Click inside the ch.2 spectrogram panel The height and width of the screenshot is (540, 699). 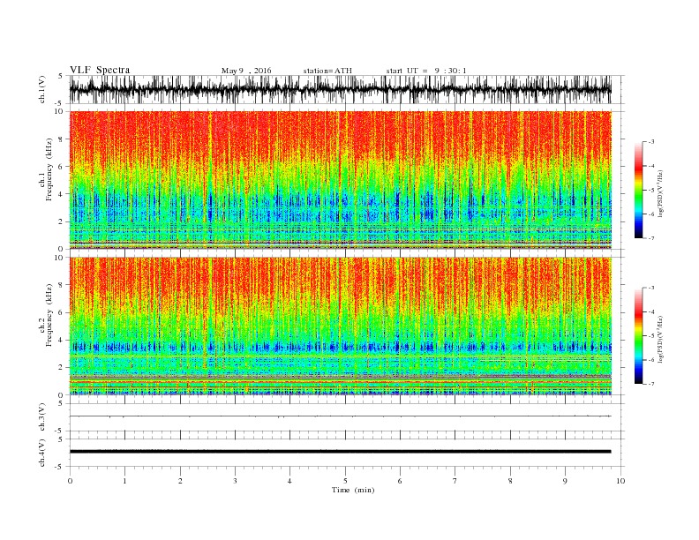[x=340, y=326]
